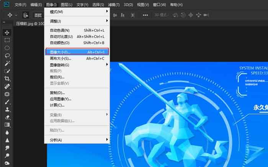Viewport: 268px width, 167px height.
Task: Open the 图层(L) menu
Action: (x=67, y=5)
